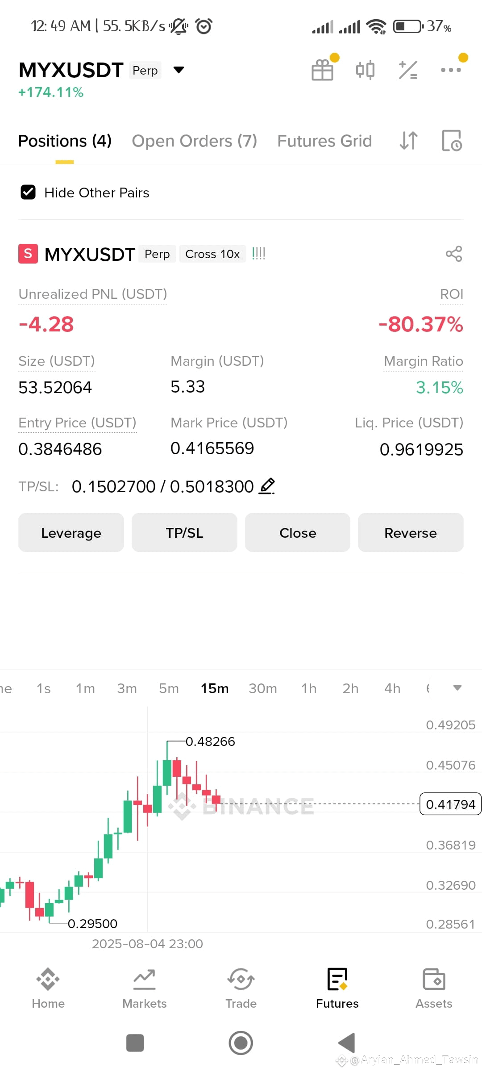Tap the sort arrows icon
This screenshot has height=1072, width=482.
coord(408,141)
